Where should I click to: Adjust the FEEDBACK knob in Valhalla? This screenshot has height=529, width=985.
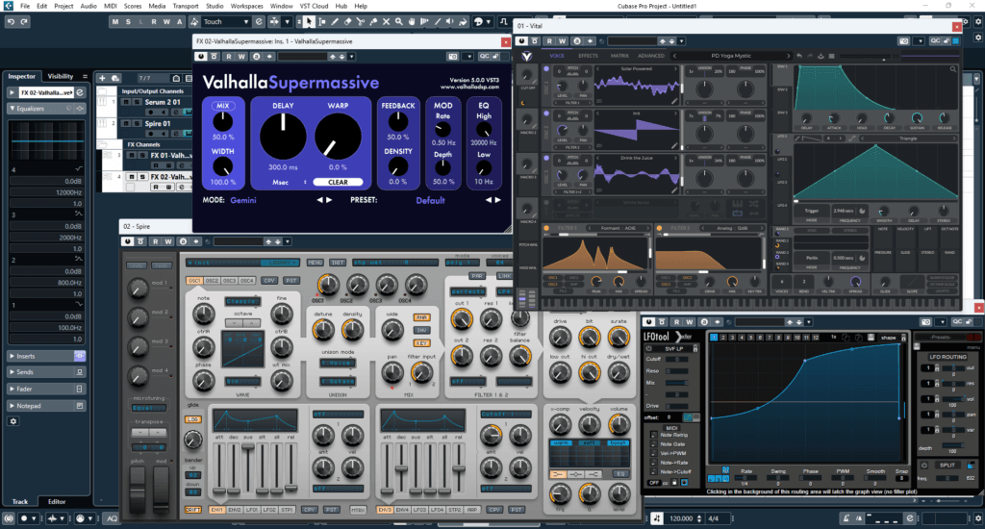tap(398, 121)
